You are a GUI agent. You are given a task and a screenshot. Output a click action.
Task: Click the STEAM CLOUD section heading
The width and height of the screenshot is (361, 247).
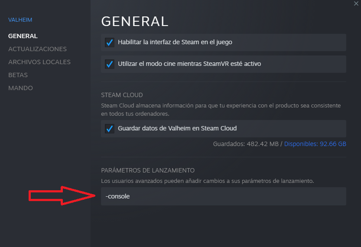point(122,95)
